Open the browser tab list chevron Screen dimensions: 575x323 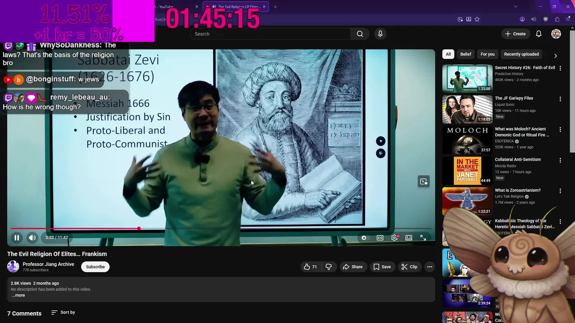point(515,7)
